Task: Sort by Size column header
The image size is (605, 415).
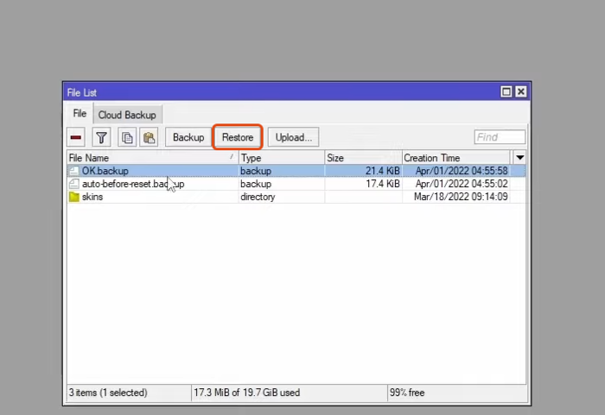Action: (x=363, y=158)
